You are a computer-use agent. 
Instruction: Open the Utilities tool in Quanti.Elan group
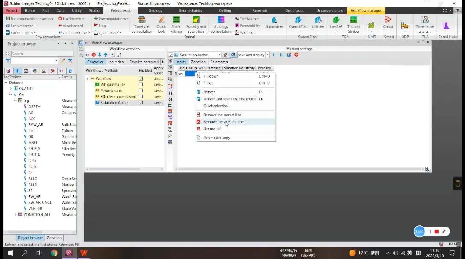[318, 23]
